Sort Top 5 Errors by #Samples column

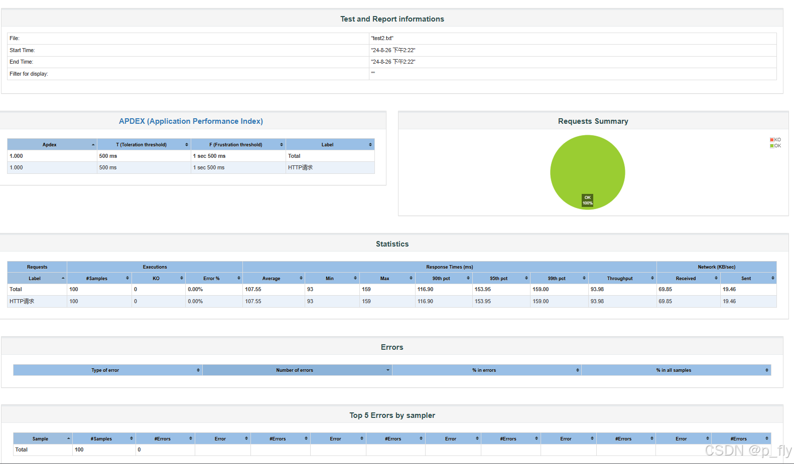pyautogui.click(x=104, y=438)
